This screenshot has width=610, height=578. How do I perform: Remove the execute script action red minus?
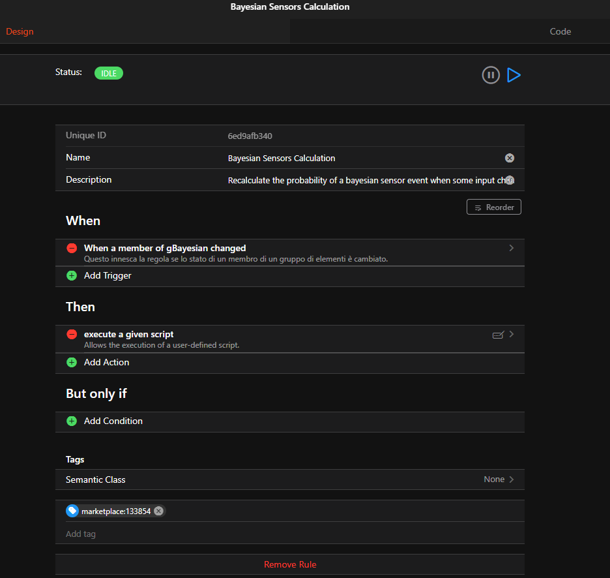pos(72,335)
